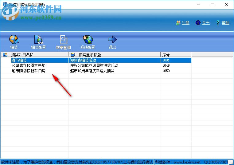Click the 退出 arrow icon

112,39
